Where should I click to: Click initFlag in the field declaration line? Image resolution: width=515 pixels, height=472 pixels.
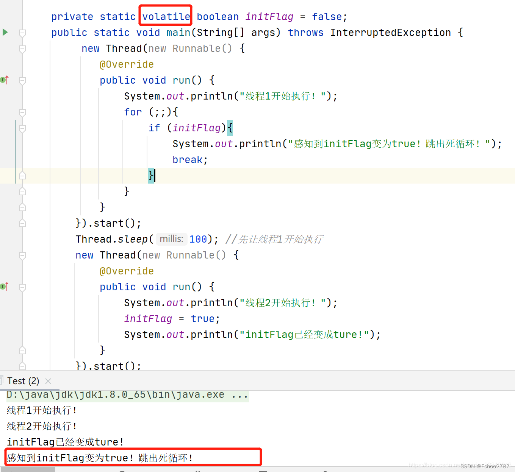[x=269, y=17]
